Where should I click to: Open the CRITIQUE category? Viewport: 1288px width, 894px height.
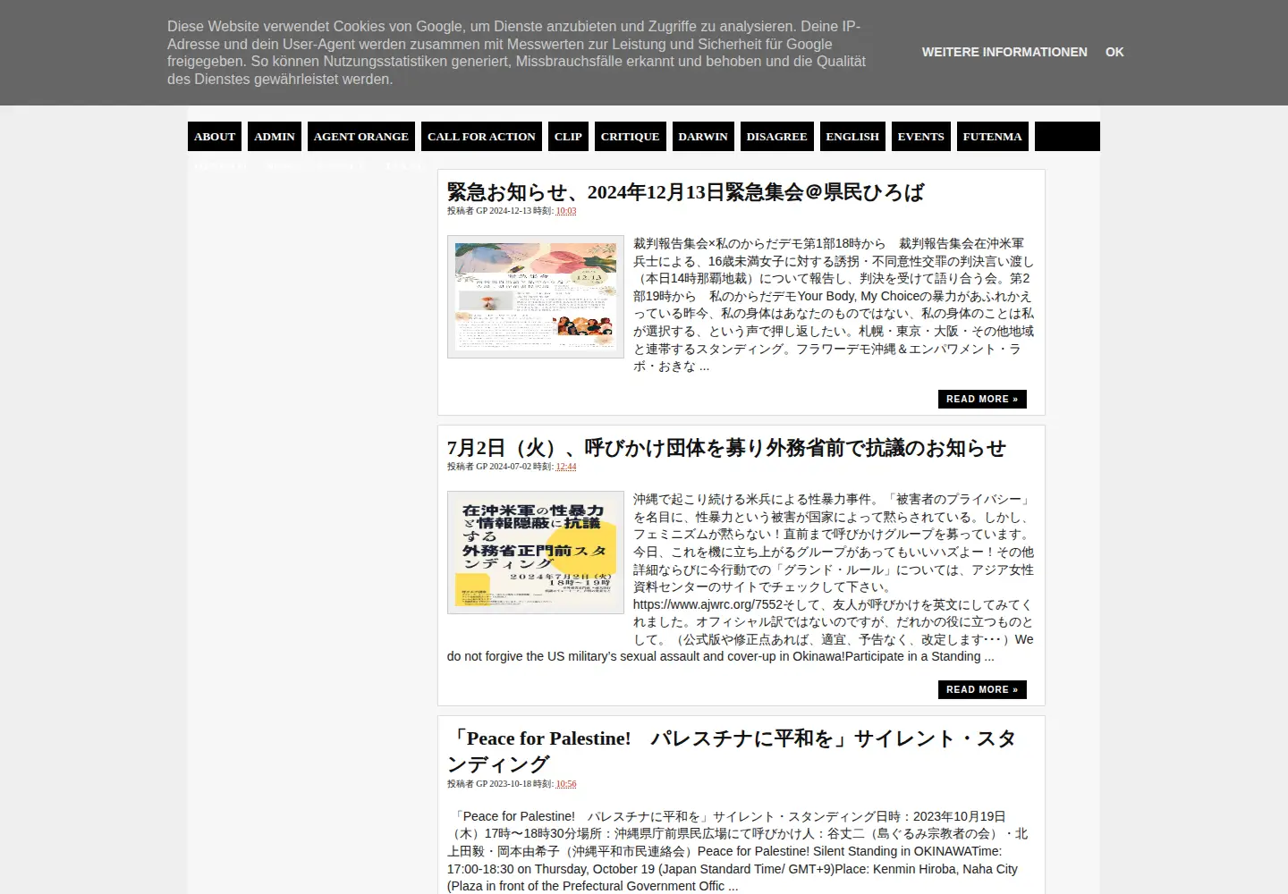pyautogui.click(x=631, y=137)
